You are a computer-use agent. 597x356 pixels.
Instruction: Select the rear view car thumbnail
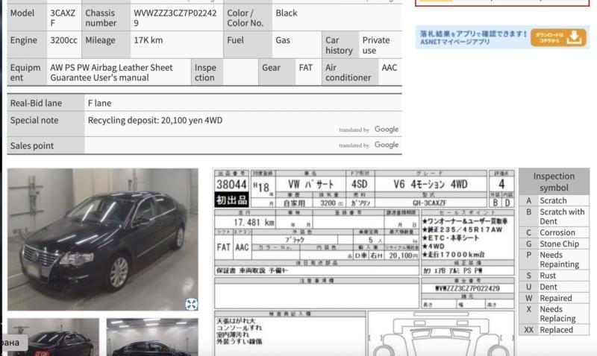click(x=53, y=337)
